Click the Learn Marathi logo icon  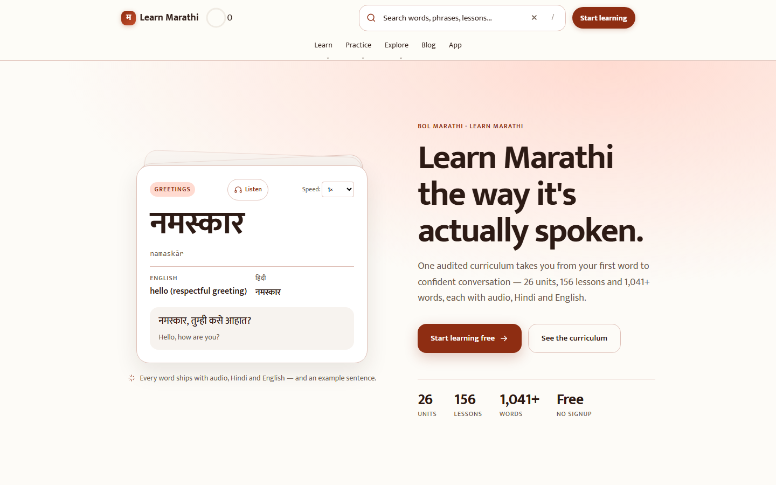coord(128,18)
